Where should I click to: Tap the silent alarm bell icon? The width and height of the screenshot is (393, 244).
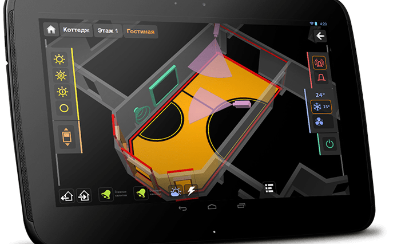pyautogui.click(x=320, y=77)
